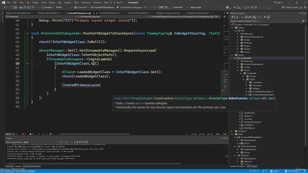Screen dimensions: 308x173
Task: Click the Solution Explorer home icon
Action: click(x=232, y=17)
